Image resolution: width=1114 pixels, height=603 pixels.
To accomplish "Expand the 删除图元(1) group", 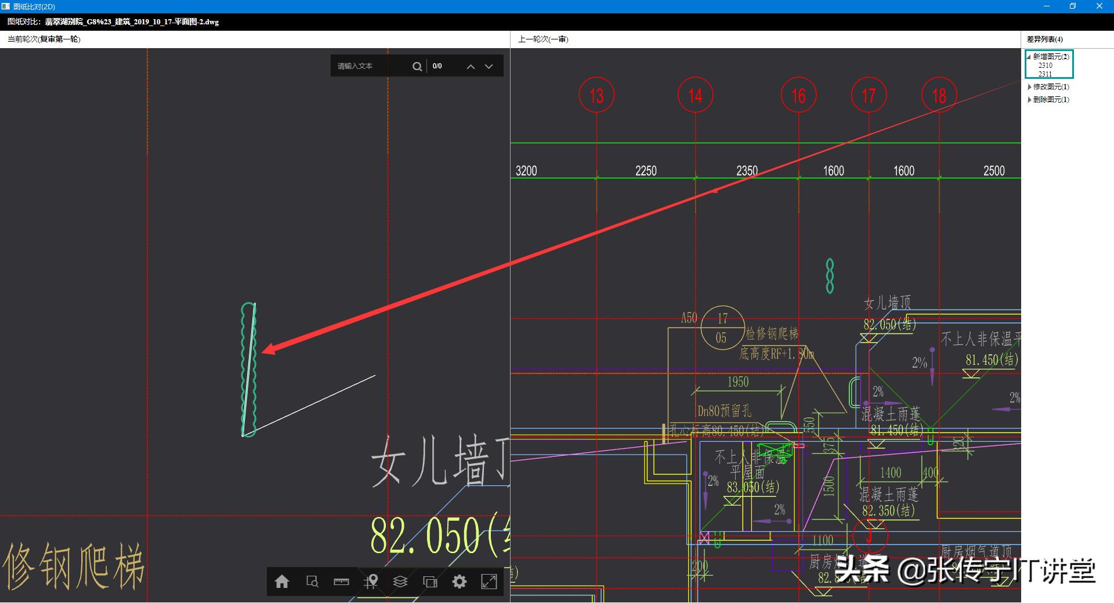I will pos(1029,99).
